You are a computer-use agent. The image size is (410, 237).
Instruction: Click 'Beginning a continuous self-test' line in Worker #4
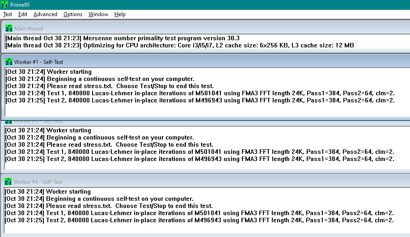point(99,199)
